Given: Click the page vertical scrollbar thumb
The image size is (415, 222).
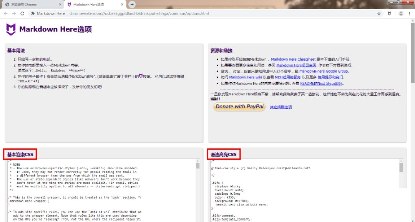Looking at the screenshot, I should tap(413, 53).
